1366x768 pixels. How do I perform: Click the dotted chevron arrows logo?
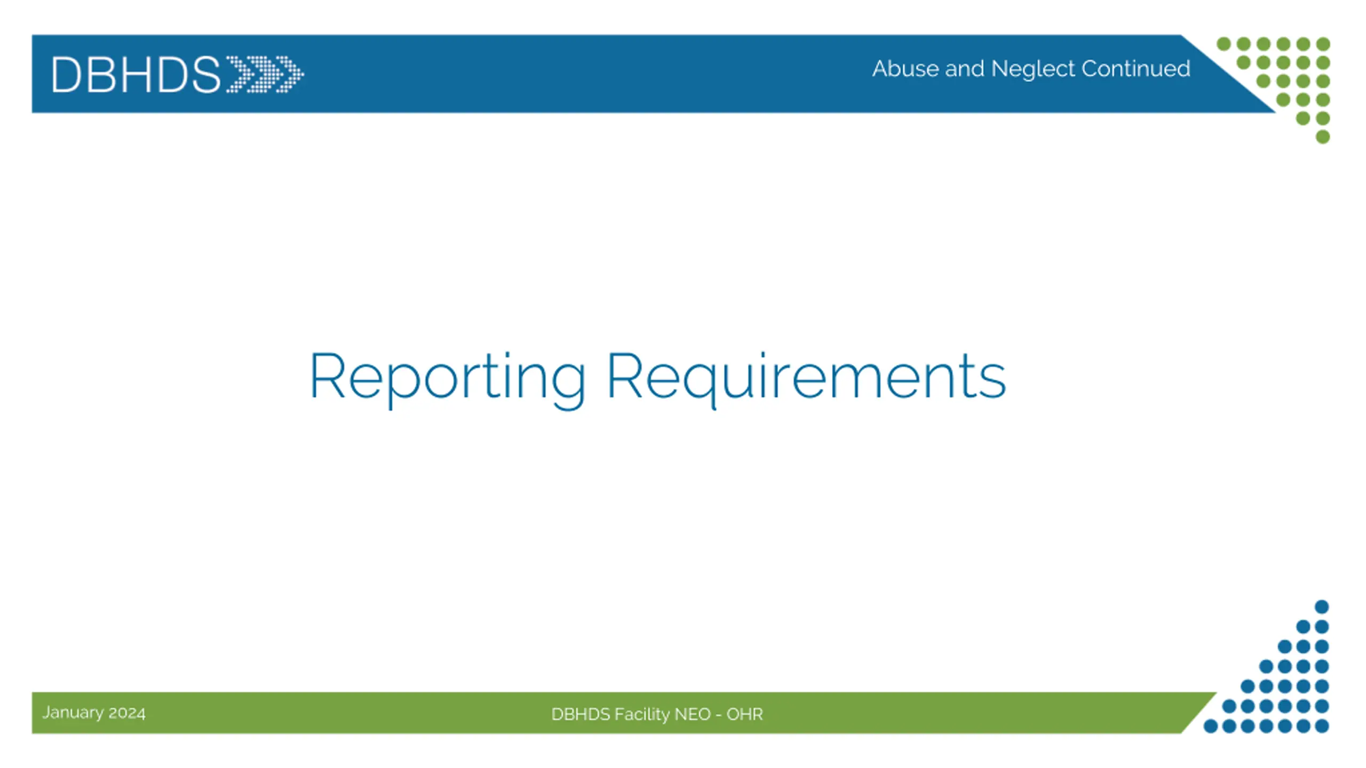pos(265,75)
